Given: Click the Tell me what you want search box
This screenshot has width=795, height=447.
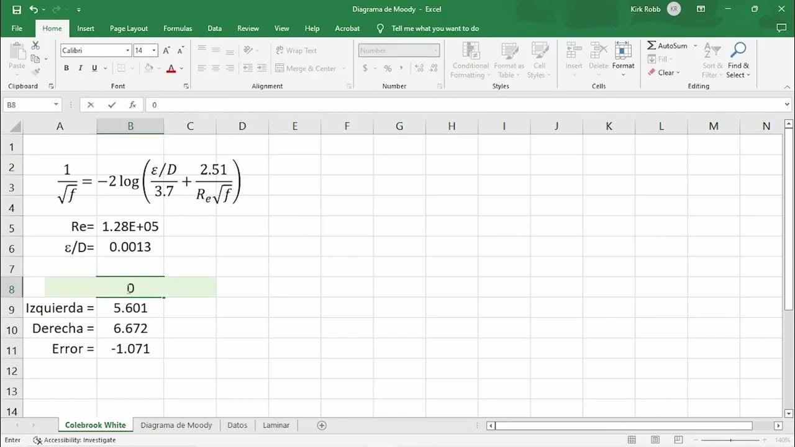Looking at the screenshot, I should tap(435, 29).
